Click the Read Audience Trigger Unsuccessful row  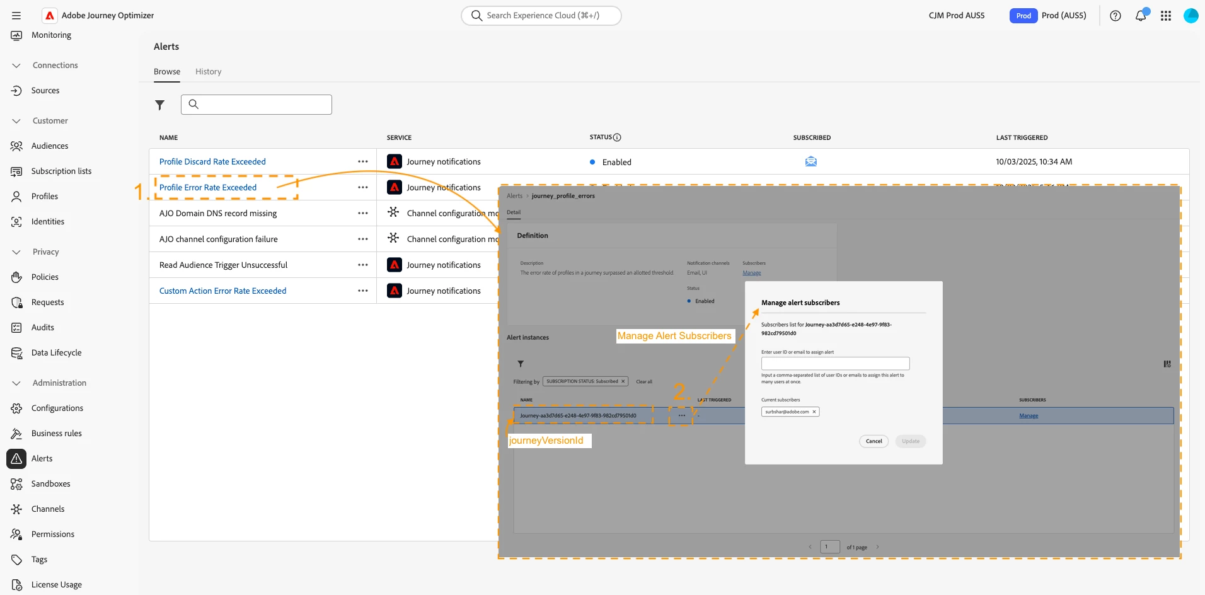point(223,265)
